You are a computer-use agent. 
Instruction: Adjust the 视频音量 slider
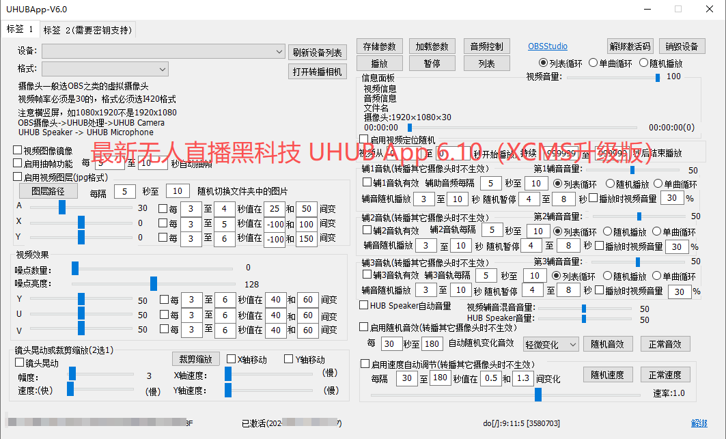click(613, 77)
